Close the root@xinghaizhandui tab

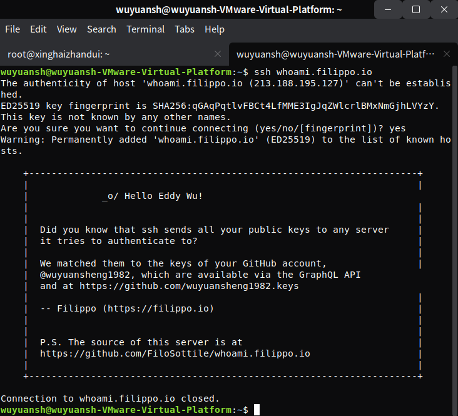(218, 54)
